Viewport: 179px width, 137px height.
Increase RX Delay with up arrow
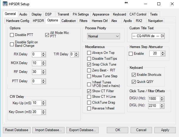click(43, 53)
